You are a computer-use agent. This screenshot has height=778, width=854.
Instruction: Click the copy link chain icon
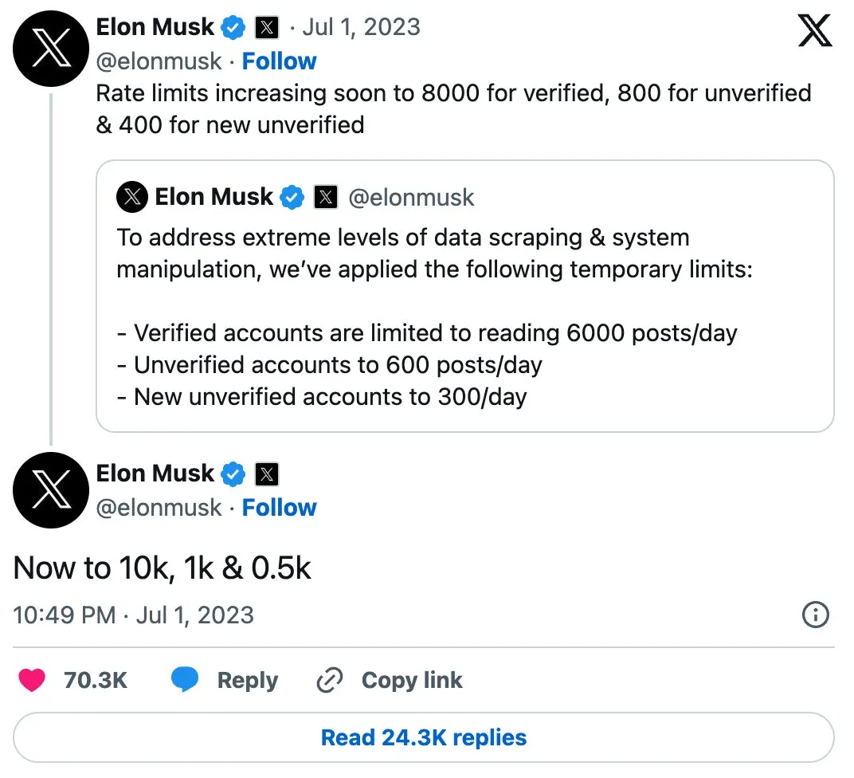tap(330, 680)
